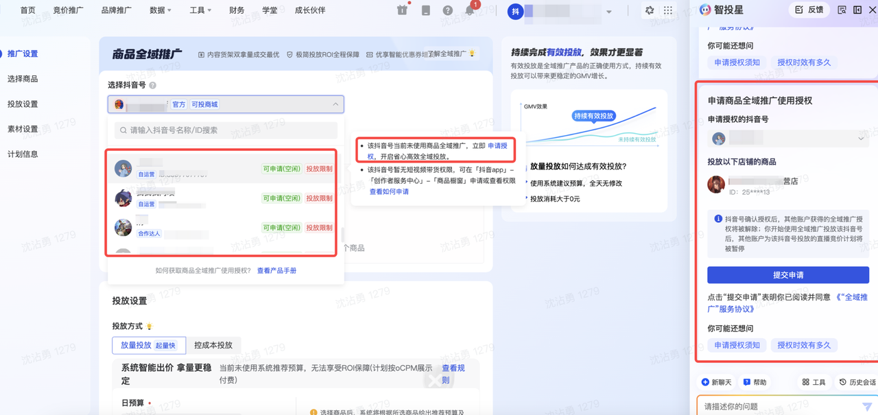Open the 品牌推广 menu
This screenshot has width=878, height=415.
coord(117,10)
